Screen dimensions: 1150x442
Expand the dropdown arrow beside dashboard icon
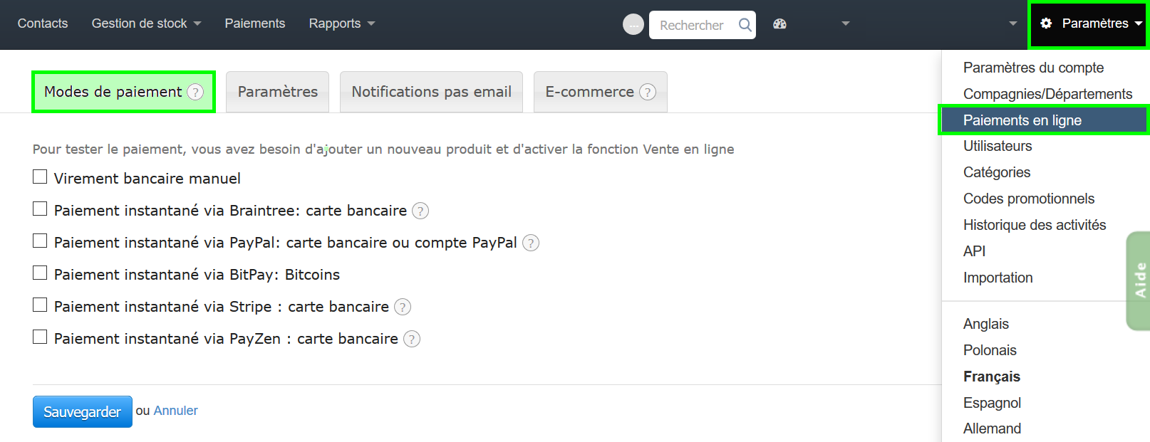tap(845, 24)
